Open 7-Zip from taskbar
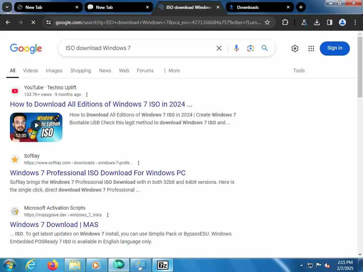 point(163,265)
